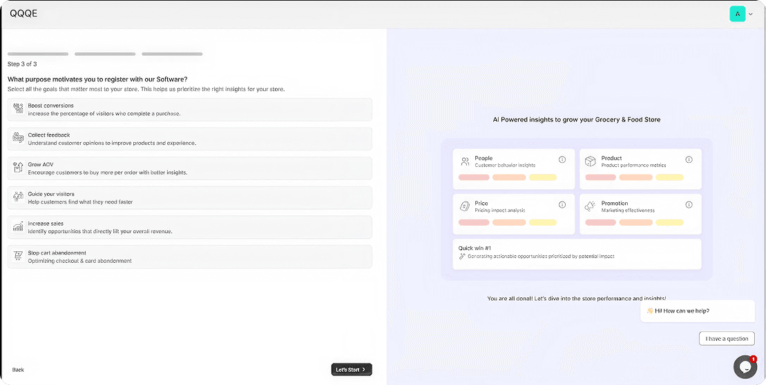Click the third step progress bar
Image resolution: width=766 pixels, height=385 pixels.
click(172, 54)
